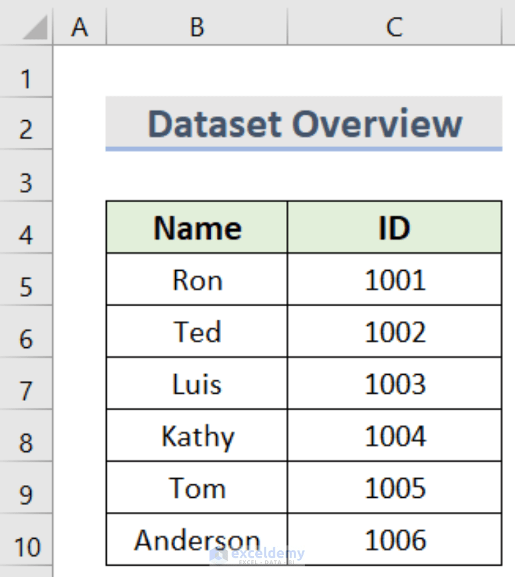Select column header C

point(395,27)
